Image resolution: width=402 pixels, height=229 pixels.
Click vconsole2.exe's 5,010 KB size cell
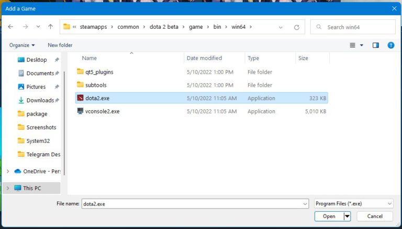tap(316, 111)
